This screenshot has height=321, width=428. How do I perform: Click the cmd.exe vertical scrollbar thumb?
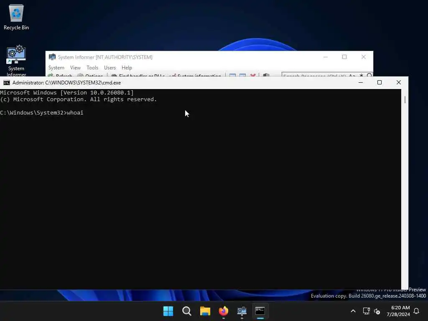tap(405, 99)
